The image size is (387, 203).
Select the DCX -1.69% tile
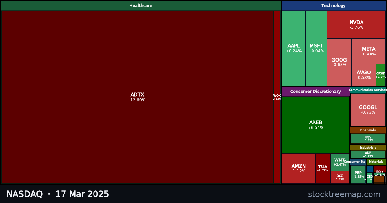click(x=340, y=177)
